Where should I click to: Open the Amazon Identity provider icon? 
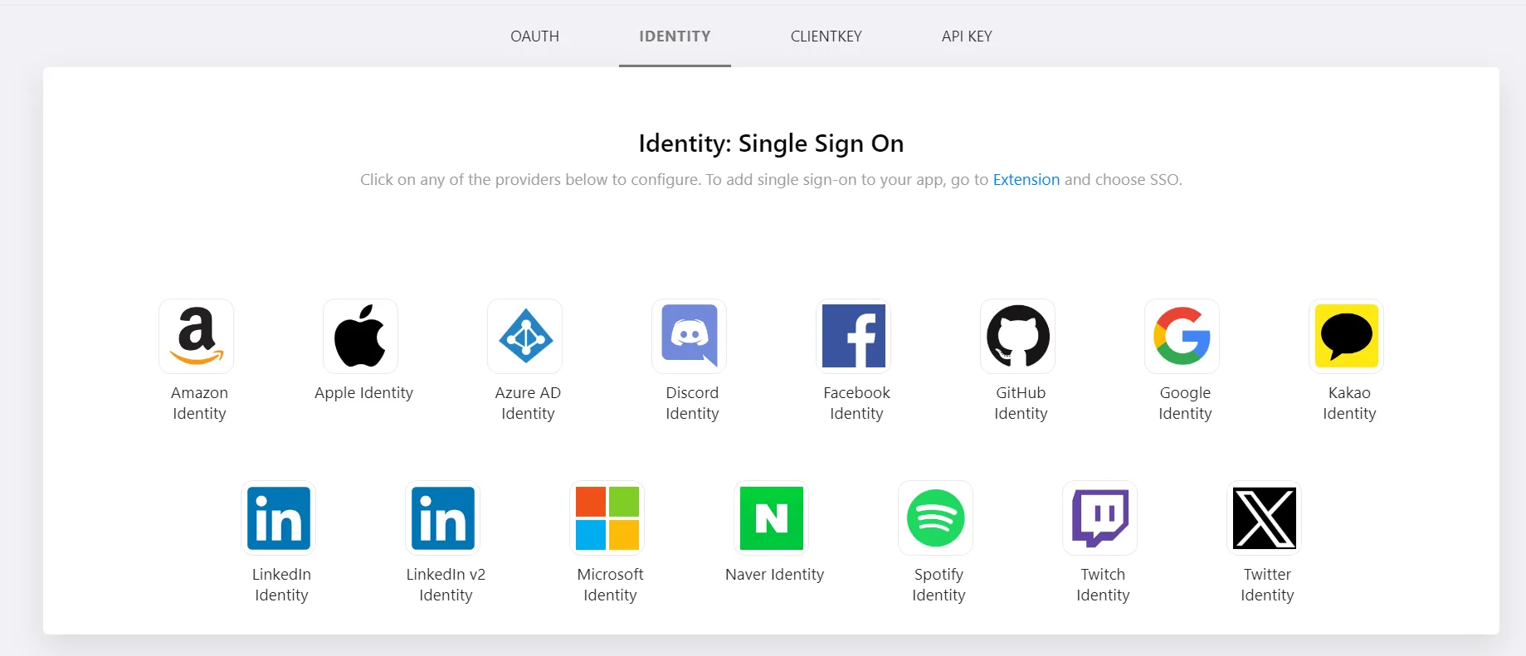(x=197, y=336)
